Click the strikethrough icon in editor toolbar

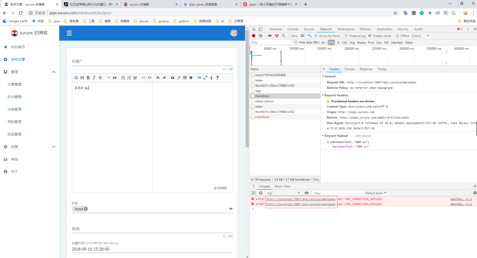click(x=100, y=78)
